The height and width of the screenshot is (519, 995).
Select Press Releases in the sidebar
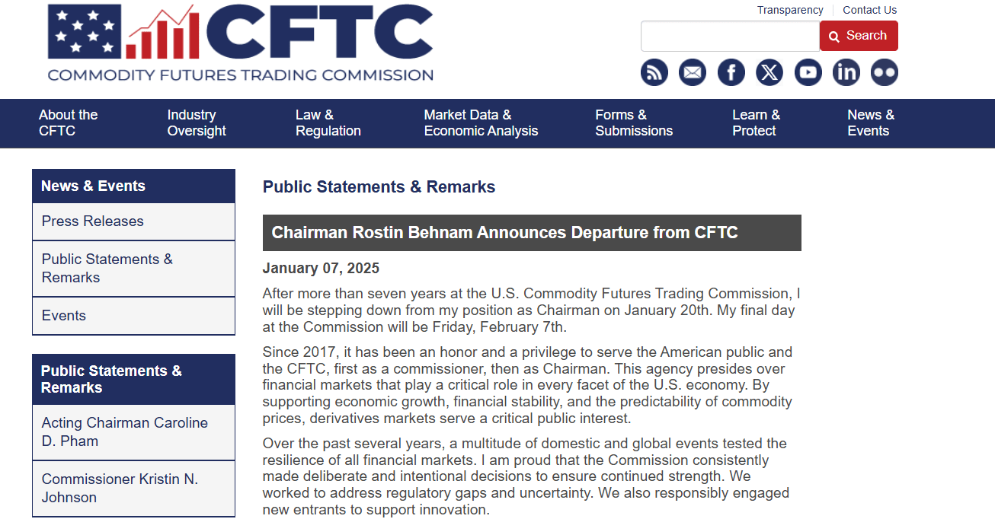coord(133,221)
